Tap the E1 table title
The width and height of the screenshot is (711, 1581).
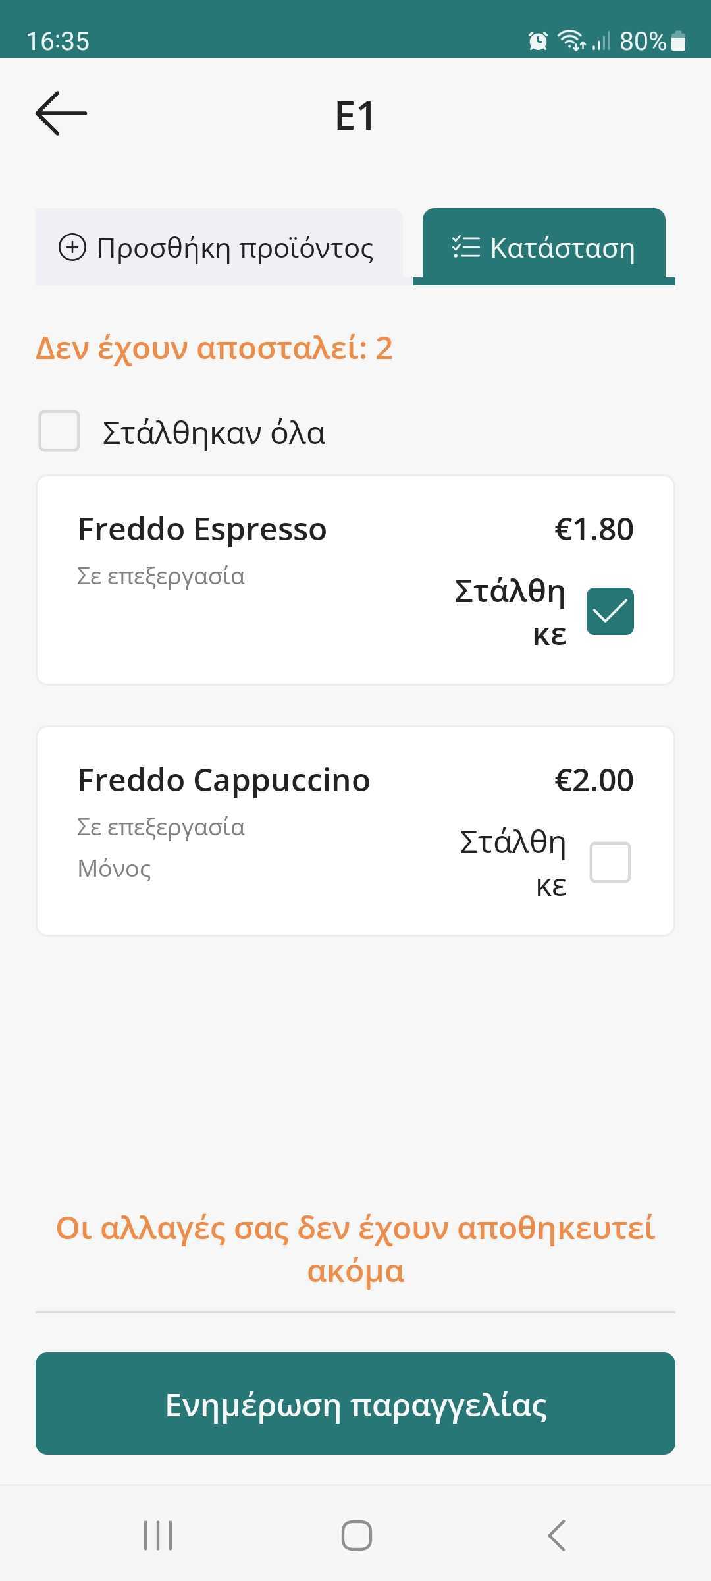click(x=355, y=116)
